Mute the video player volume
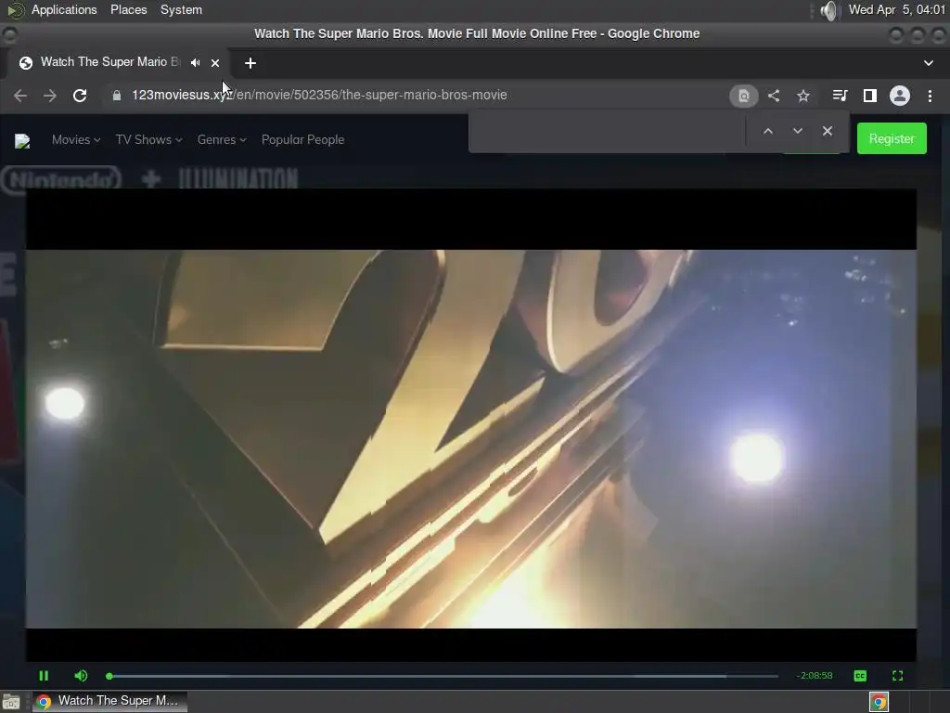This screenshot has width=950, height=713. point(81,676)
